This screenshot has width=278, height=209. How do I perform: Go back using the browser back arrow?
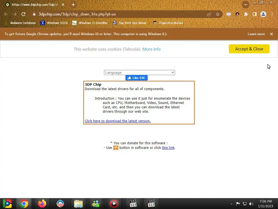(6, 14)
